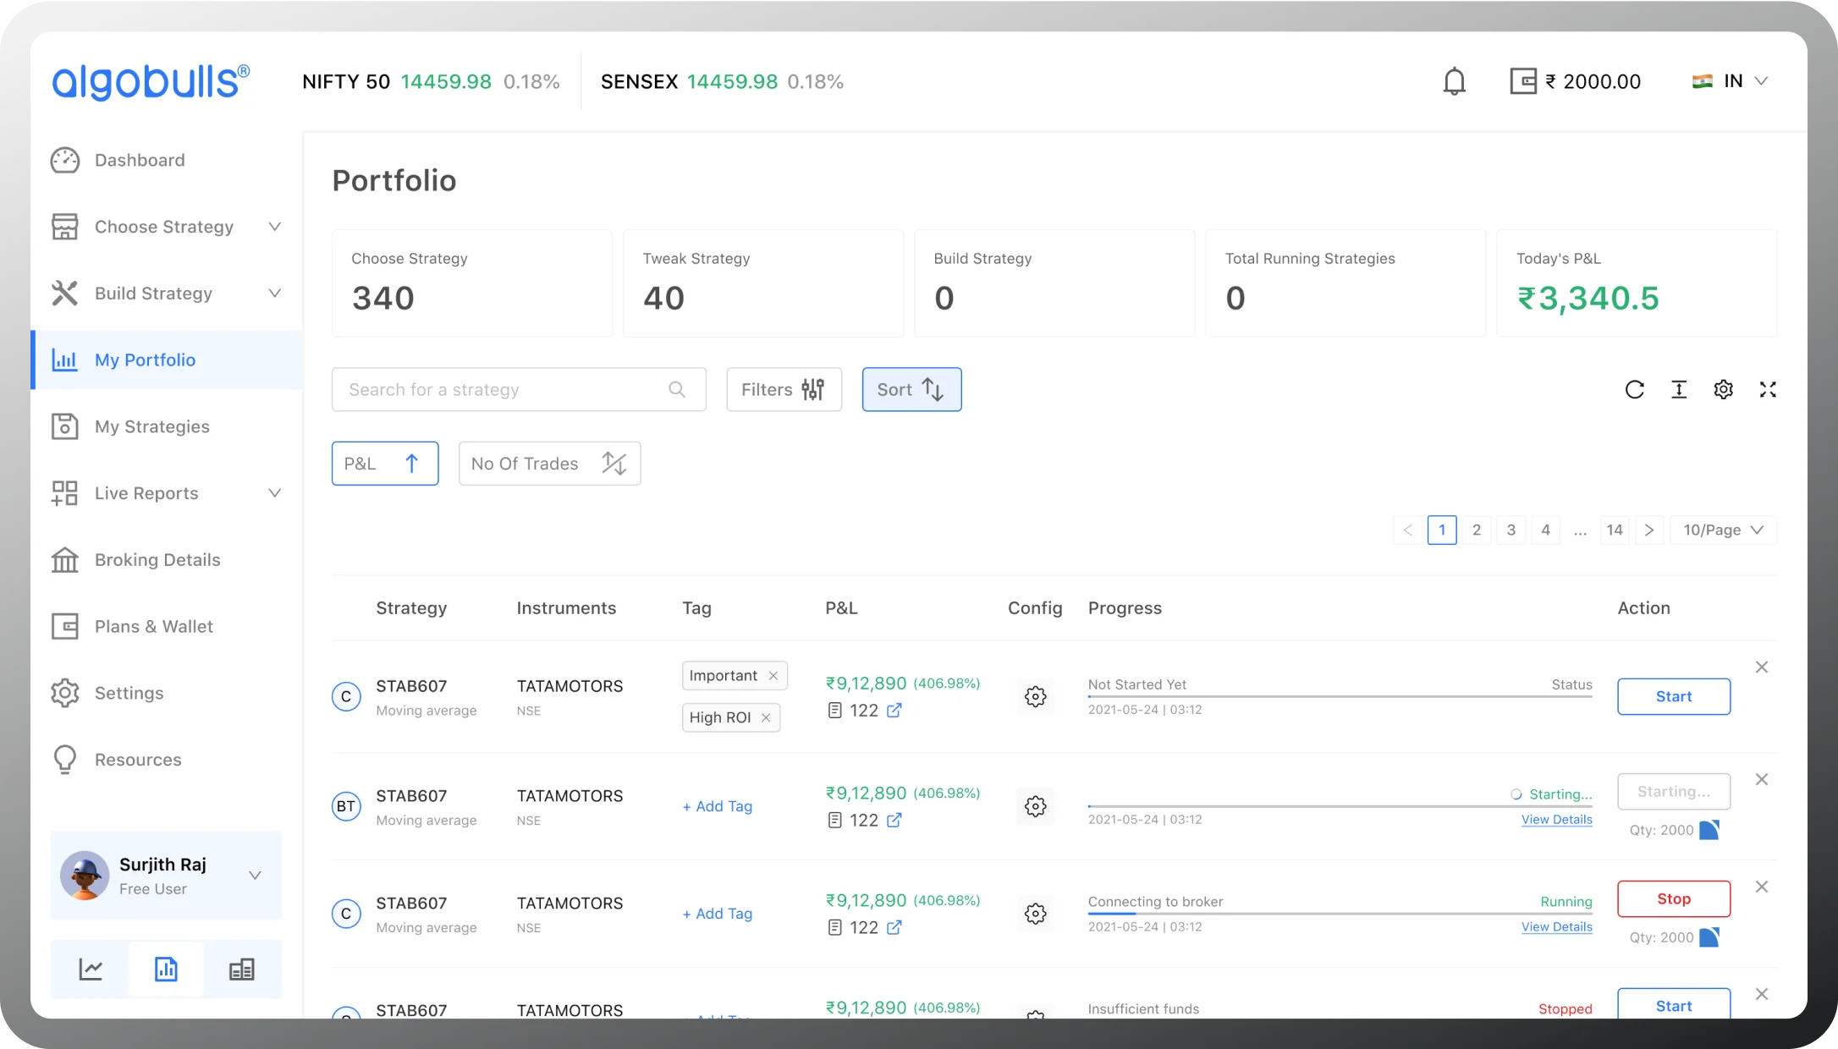Refresh the portfolio table
This screenshot has height=1049, width=1838.
coord(1635,389)
